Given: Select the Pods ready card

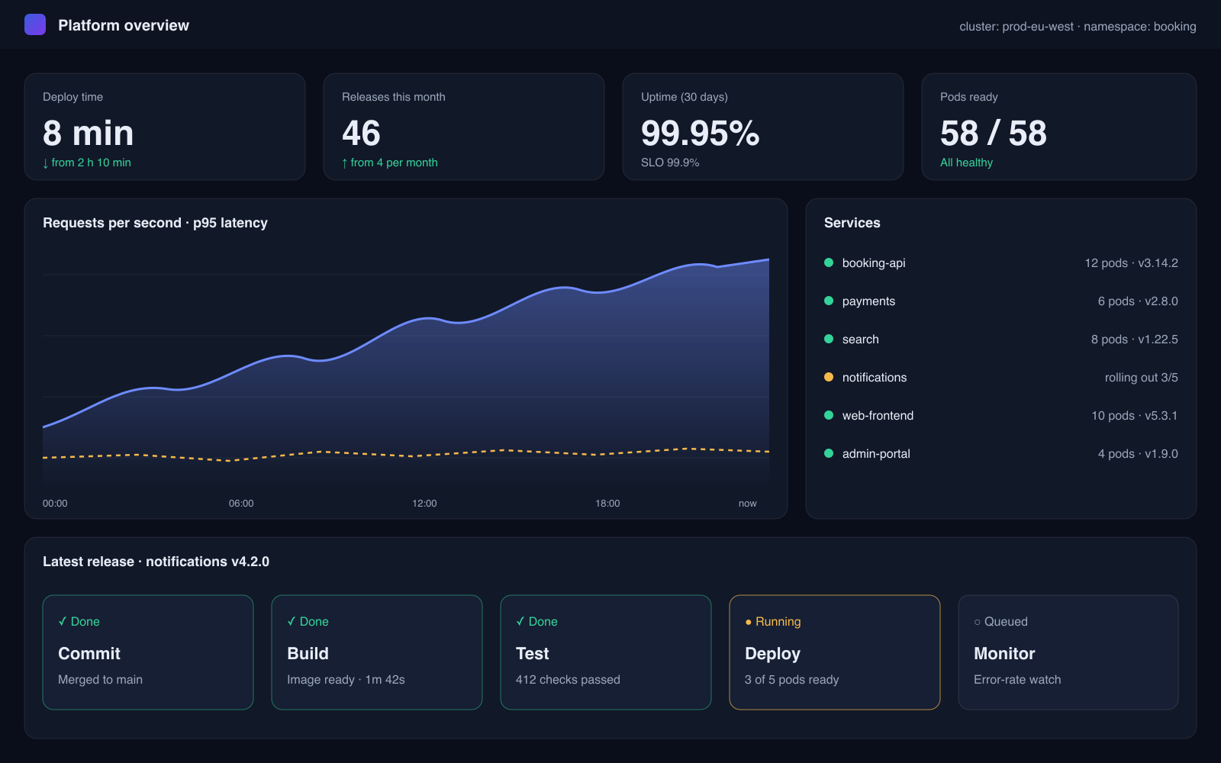Looking at the screenshot, I should (1059, 127).
